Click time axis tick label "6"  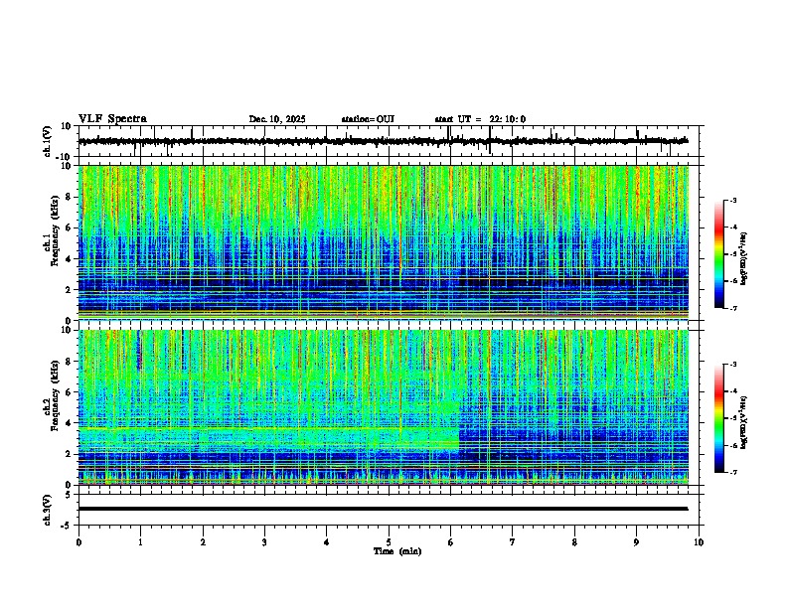click(451, 542)
